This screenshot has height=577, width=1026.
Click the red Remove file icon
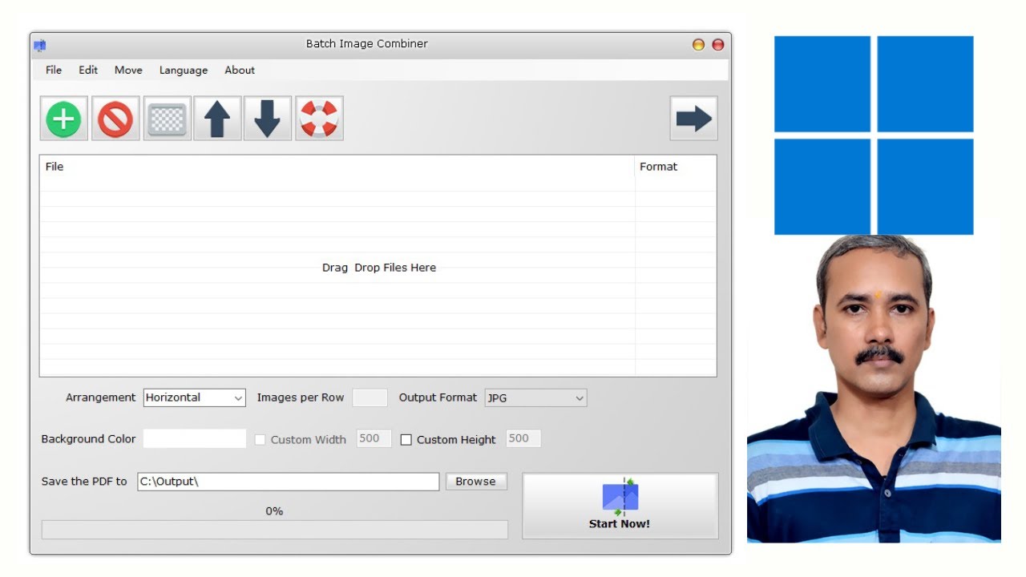tap(115, 119)
